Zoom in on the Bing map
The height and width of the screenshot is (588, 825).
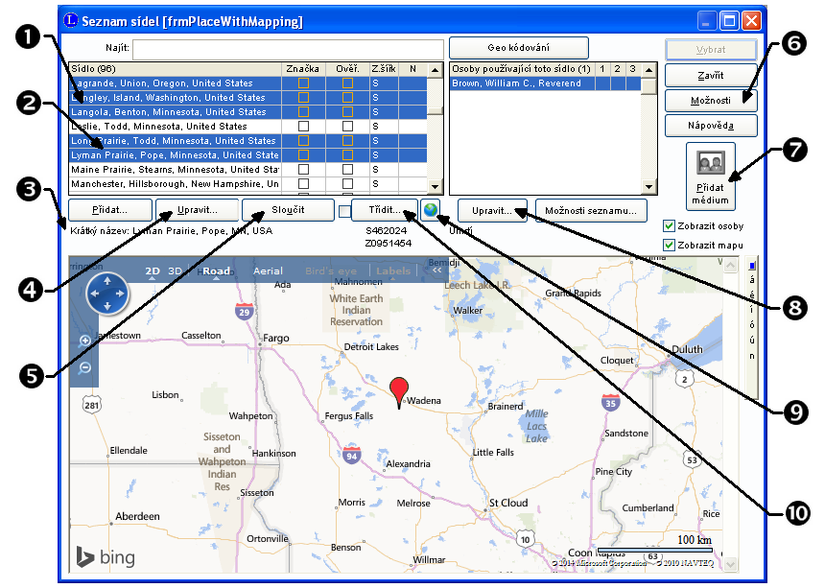coord(85,341)
